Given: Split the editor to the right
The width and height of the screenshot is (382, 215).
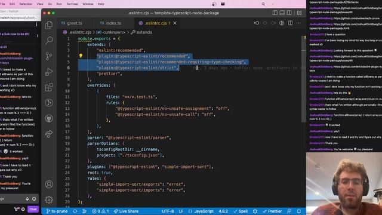Looking at the screenshot, I should coord(290,23).
